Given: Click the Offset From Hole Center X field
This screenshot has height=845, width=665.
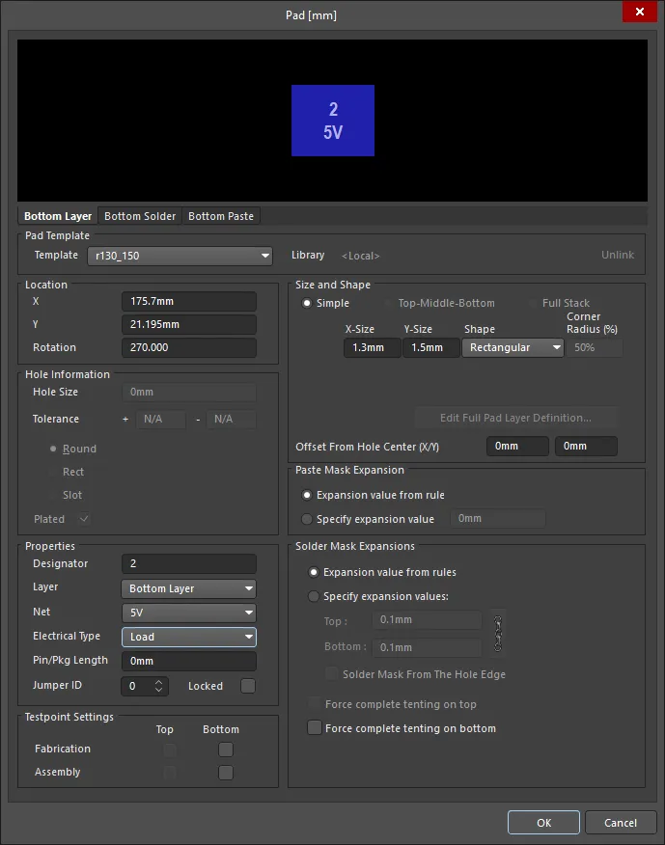Looking at the screenshot, I should click(x=517, y=447).
